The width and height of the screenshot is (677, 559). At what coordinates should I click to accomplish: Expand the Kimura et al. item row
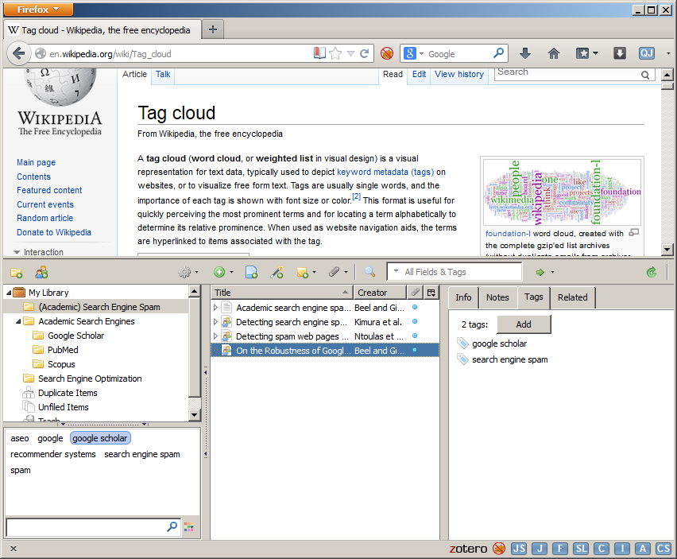tap(215, 322)
